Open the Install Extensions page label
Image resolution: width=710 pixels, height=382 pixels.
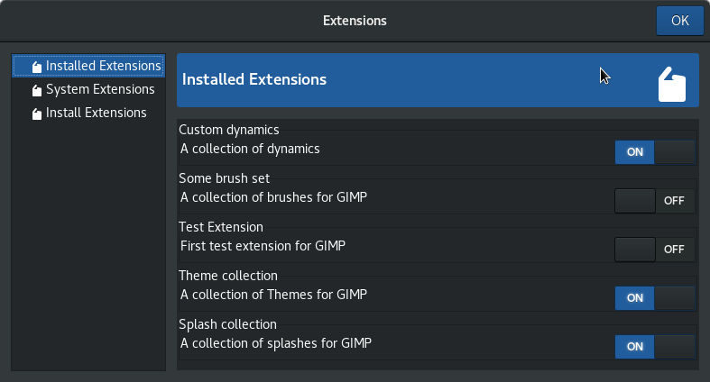coord(96,113)
